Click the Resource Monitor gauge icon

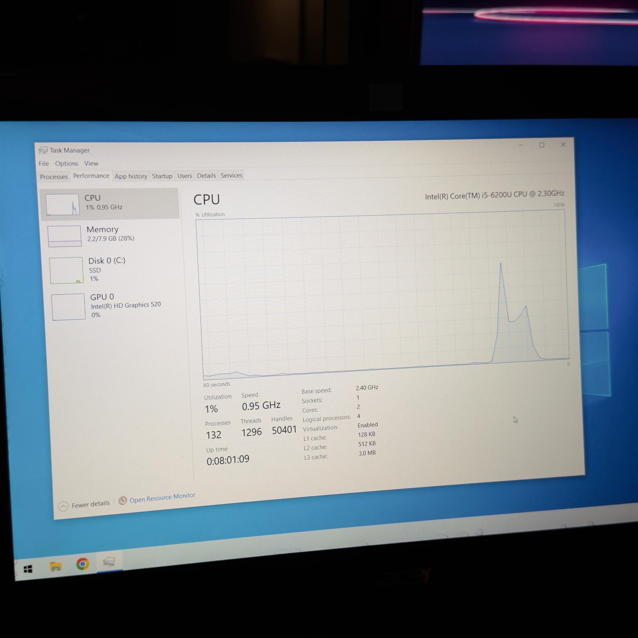coord(122,501)
